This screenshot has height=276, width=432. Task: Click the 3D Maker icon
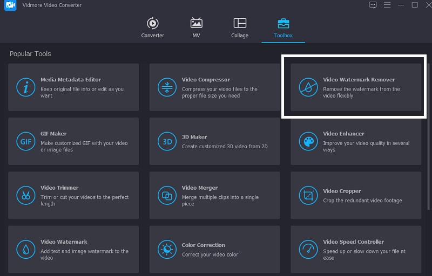(x=166, y=141)
